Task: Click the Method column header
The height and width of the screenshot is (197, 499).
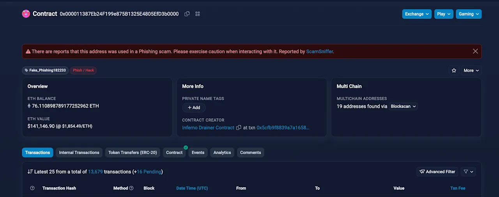Action: 120,188
